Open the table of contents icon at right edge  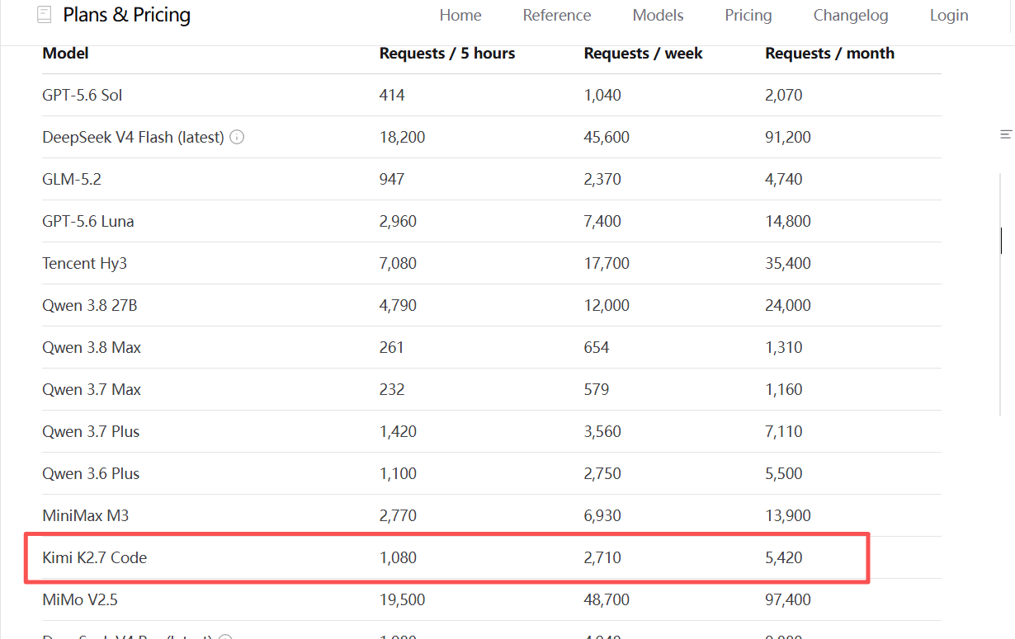1005,134
